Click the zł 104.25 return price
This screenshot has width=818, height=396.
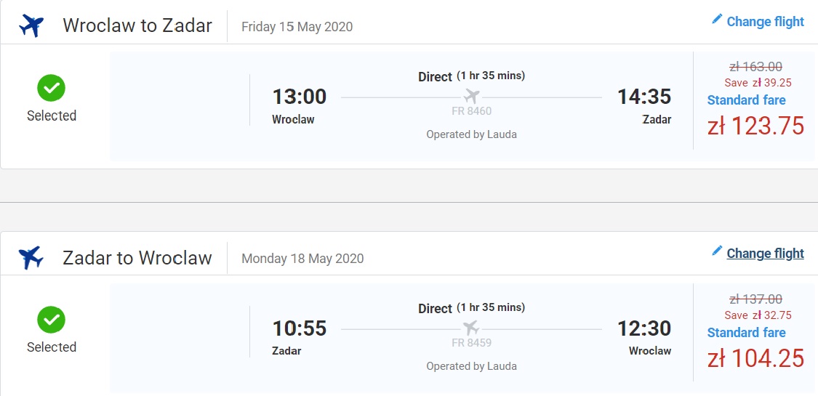coord(756,358)
